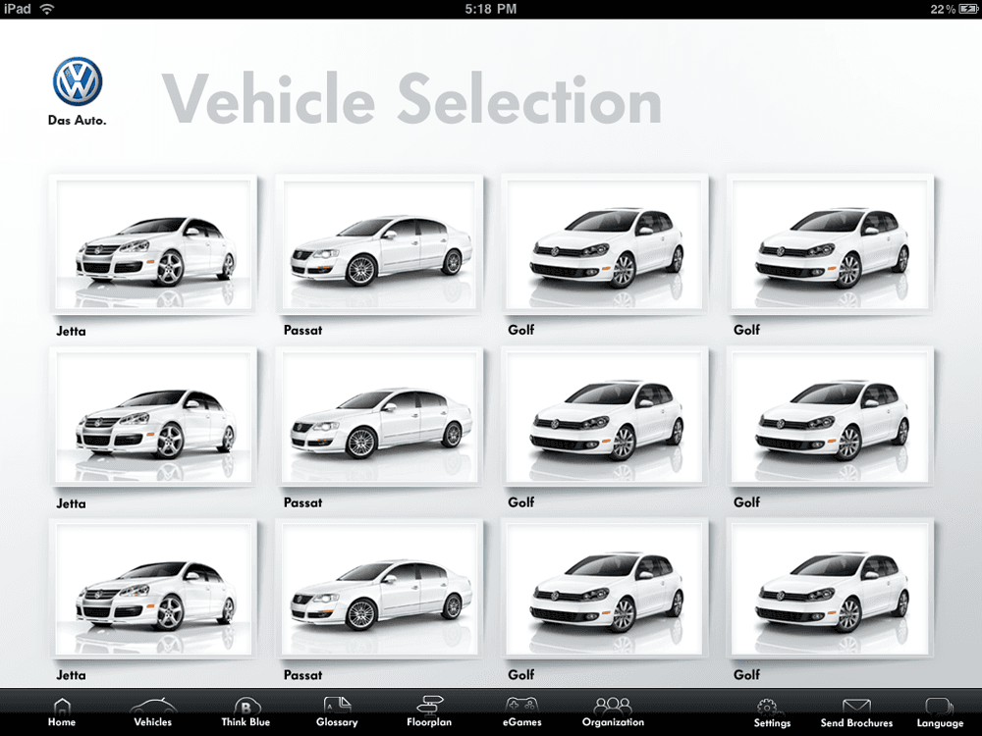
Task: Open the Think Blue icon
Action: click(x=246, y=707)
